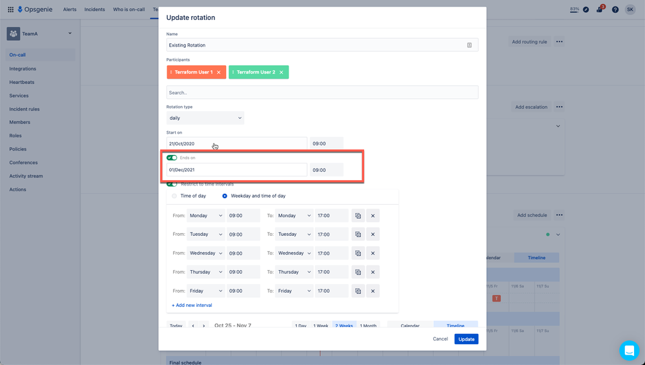Switch to background Timeline tab

click(537, 258)
